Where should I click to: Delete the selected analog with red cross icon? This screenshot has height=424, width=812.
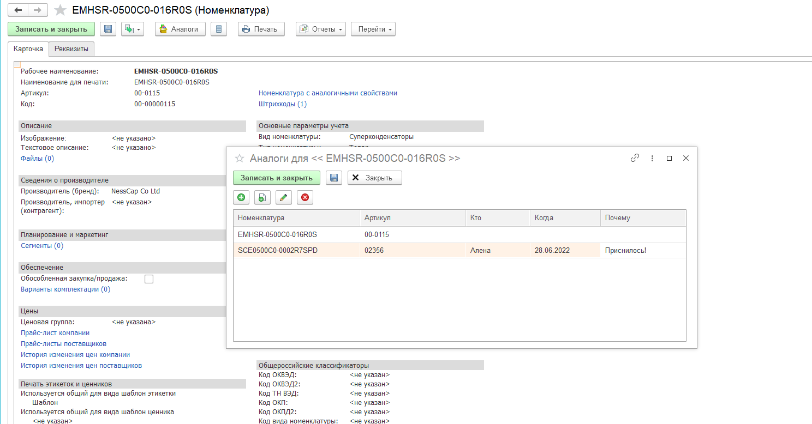pos(305,197)
